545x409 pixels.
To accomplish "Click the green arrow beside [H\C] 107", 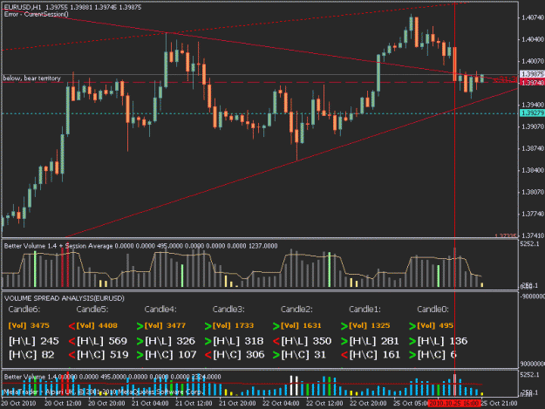I will point(140,355).
